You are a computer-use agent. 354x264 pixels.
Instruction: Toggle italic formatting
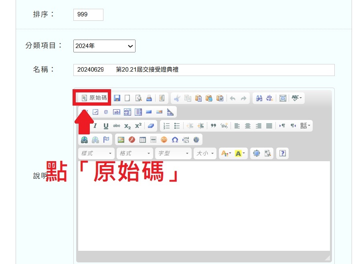pyautogui.click(x=95, y=126)
